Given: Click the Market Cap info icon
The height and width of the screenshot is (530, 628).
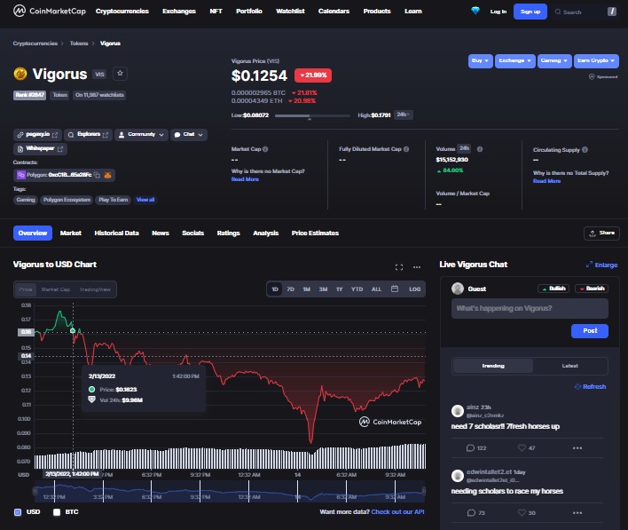Looking at the screenshot, I should [x=265, y=149].
